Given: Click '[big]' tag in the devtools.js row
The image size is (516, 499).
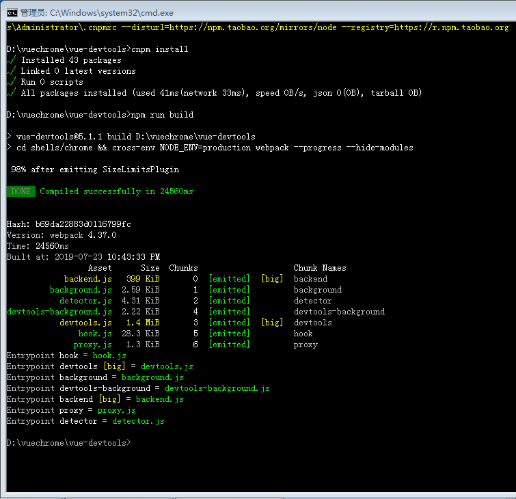Looking at the screenshot, I should pos(272,323).
